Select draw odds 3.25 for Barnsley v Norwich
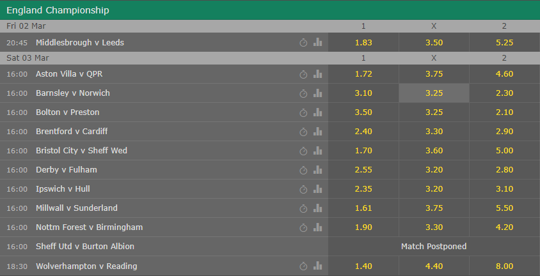 [434, 93]
